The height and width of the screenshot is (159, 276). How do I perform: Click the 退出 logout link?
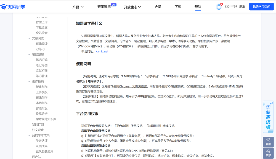242,7
